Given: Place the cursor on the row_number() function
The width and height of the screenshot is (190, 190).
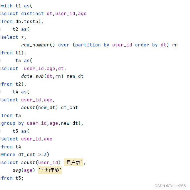Looking at the screenshot, I should pos(38,45).
